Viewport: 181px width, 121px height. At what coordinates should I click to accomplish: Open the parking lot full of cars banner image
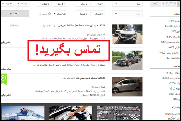pyautogui.click(x=118, y=113)
